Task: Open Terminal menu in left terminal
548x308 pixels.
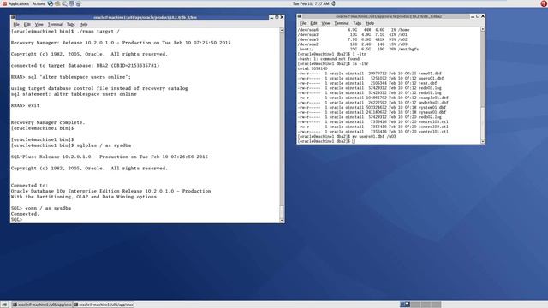Action: click(55, 24)
